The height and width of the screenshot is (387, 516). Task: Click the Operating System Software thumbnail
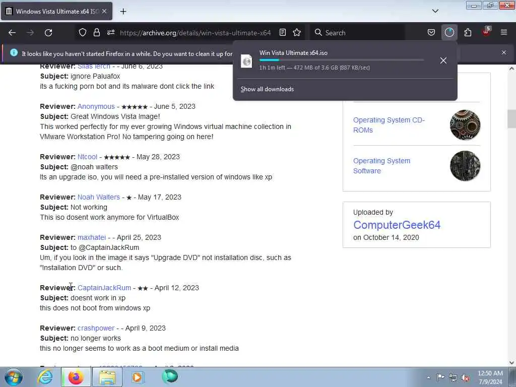point(465,166)
